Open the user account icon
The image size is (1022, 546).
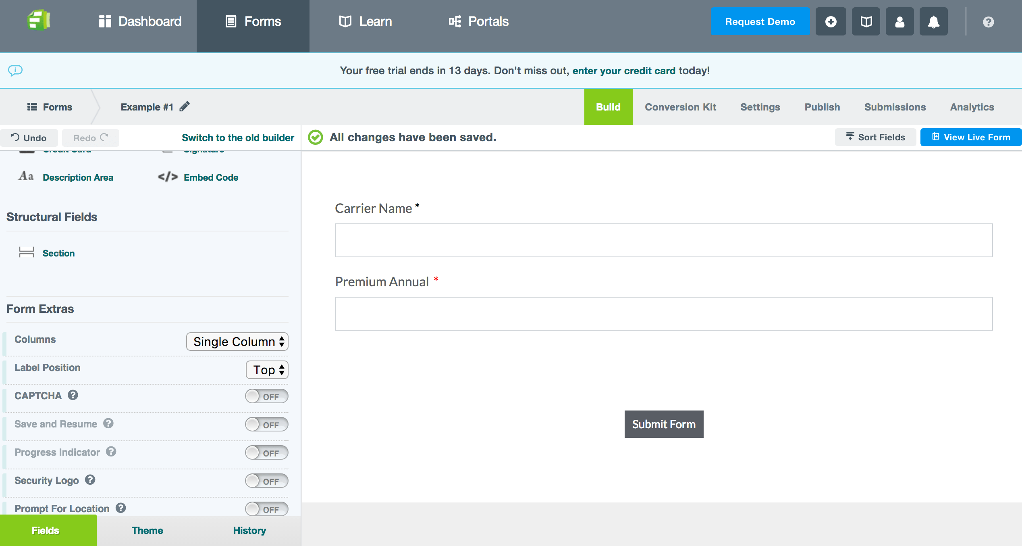[x=899, y=21]
